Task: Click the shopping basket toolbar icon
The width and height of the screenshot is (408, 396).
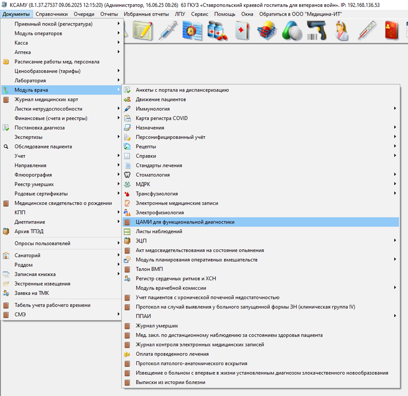Action: tap(267, 31)
